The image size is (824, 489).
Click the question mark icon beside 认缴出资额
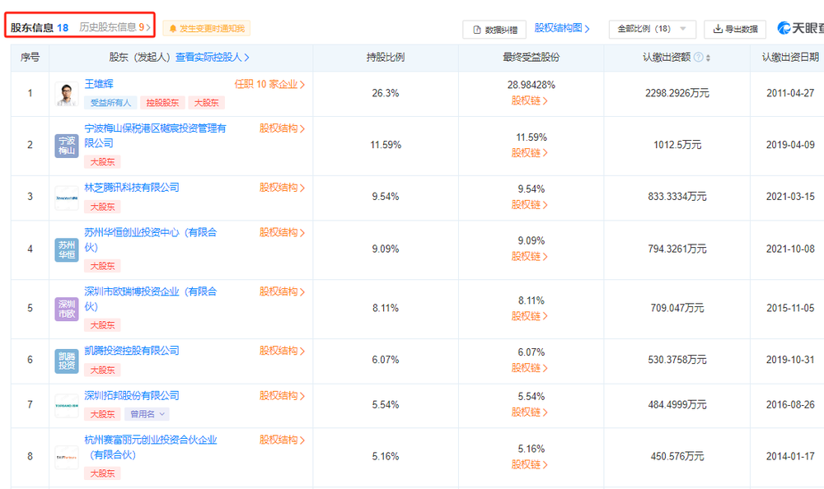tap(699, 58)
